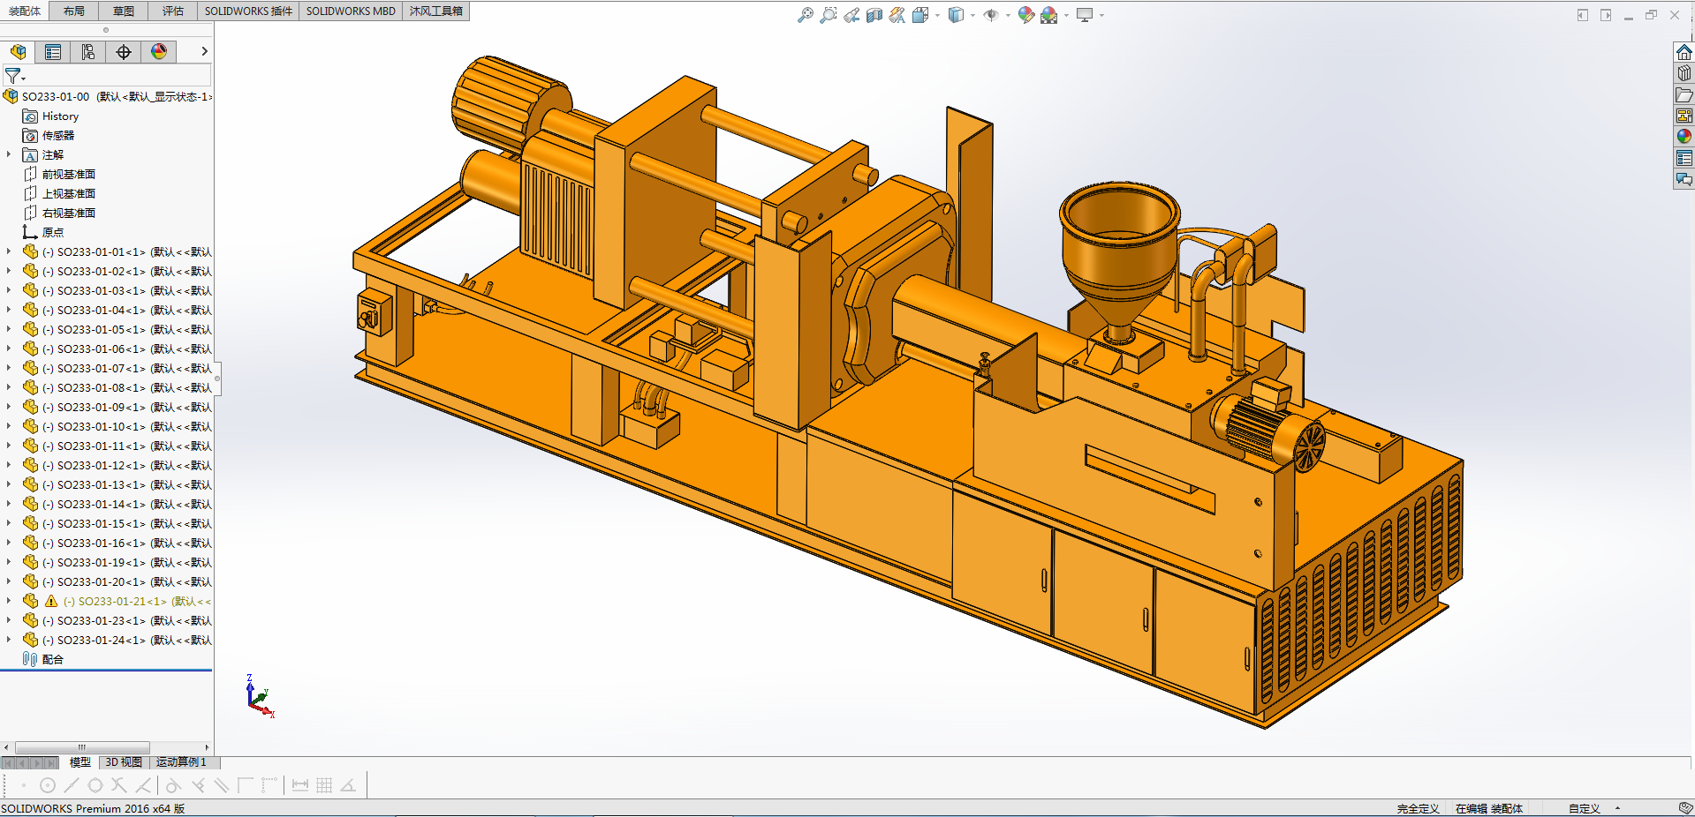Open the Section View tool
The height and width of the screenshot is (817, 1695).
pos(874,15)
